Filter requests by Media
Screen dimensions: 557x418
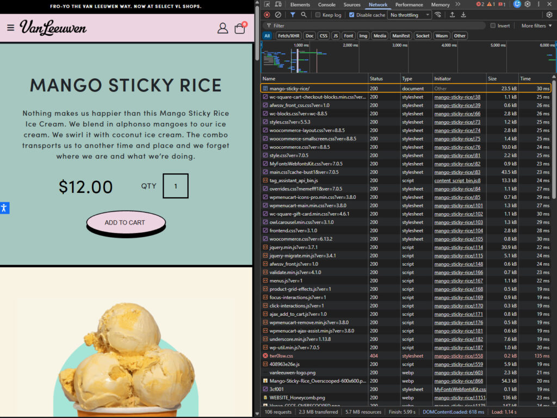click(380, 36)
